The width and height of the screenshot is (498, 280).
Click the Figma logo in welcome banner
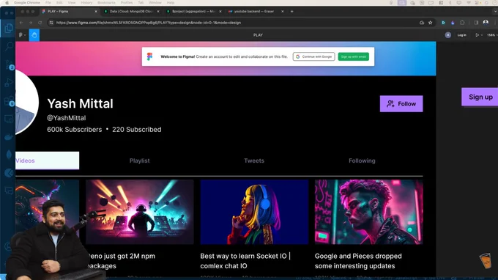tap(149, 56)
